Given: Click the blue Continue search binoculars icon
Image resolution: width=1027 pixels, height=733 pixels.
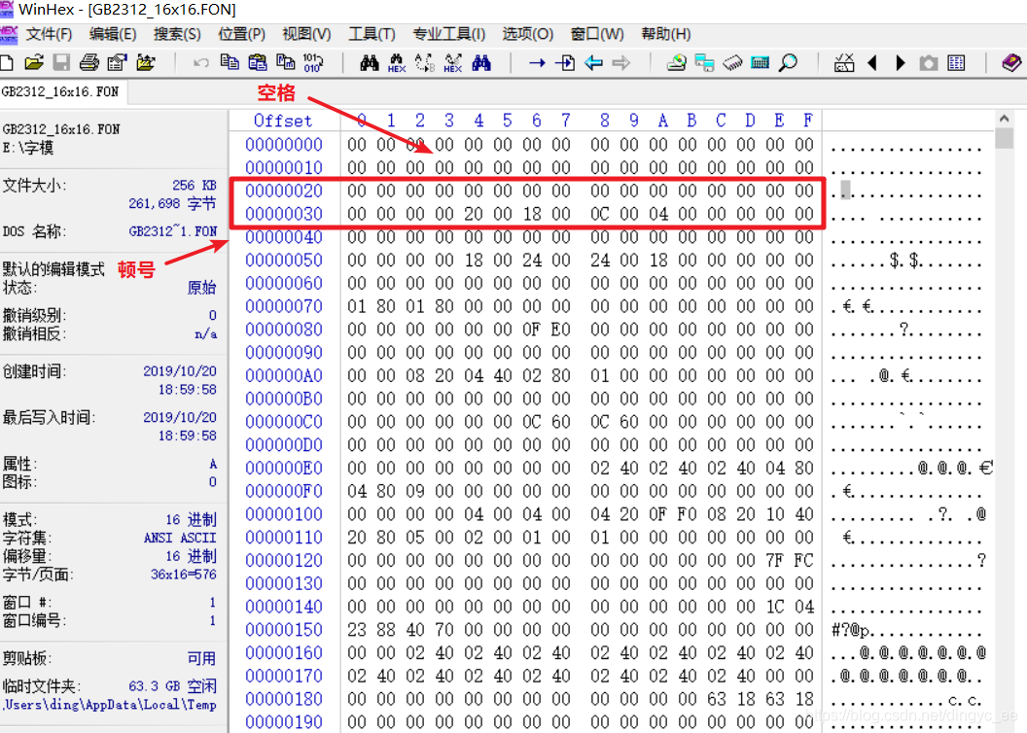Looking at the screenshot, I should pyautogui.click(x=481, y=63).
